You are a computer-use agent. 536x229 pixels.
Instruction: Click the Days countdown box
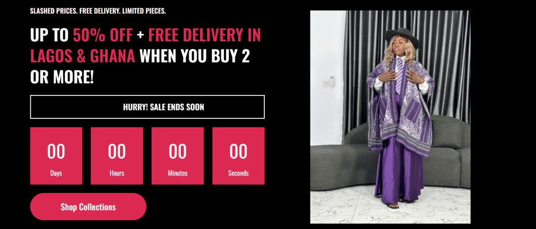click(x=56, y=156)
